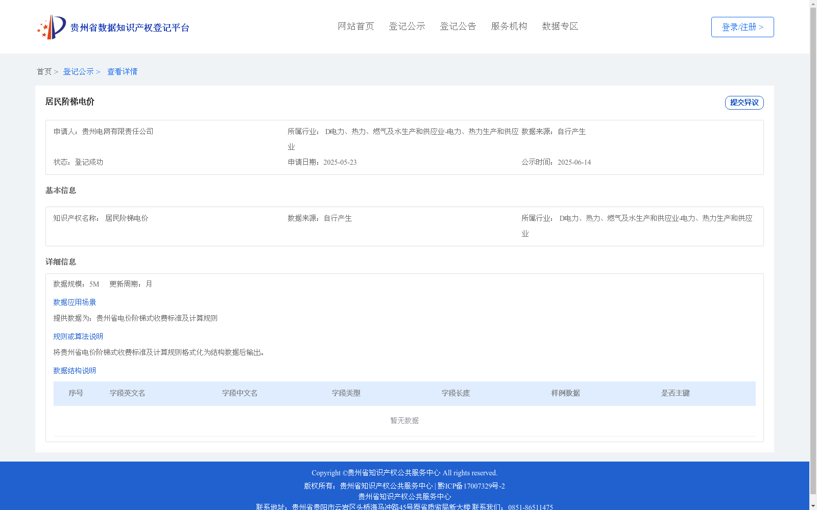The image size is (817, 510).
Task: Click the 字段中文名 column header
Action: (240, 393)
